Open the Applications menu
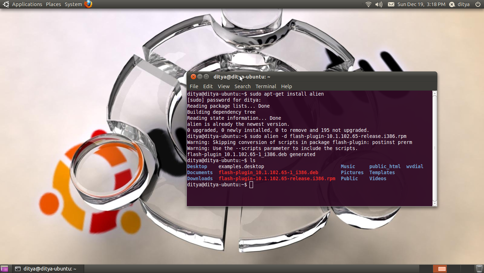Image resolution: width=484 pixels, height=273 pixels. [27, 4]
